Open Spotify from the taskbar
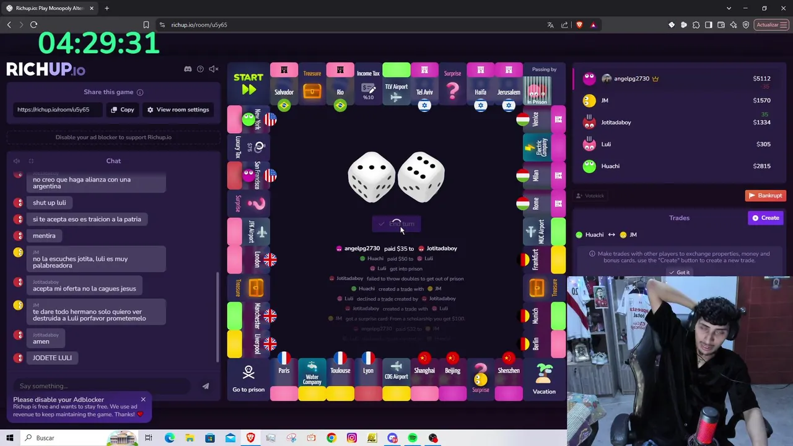The width and height of the screenshot is (793, 446). tap(413, 438)
